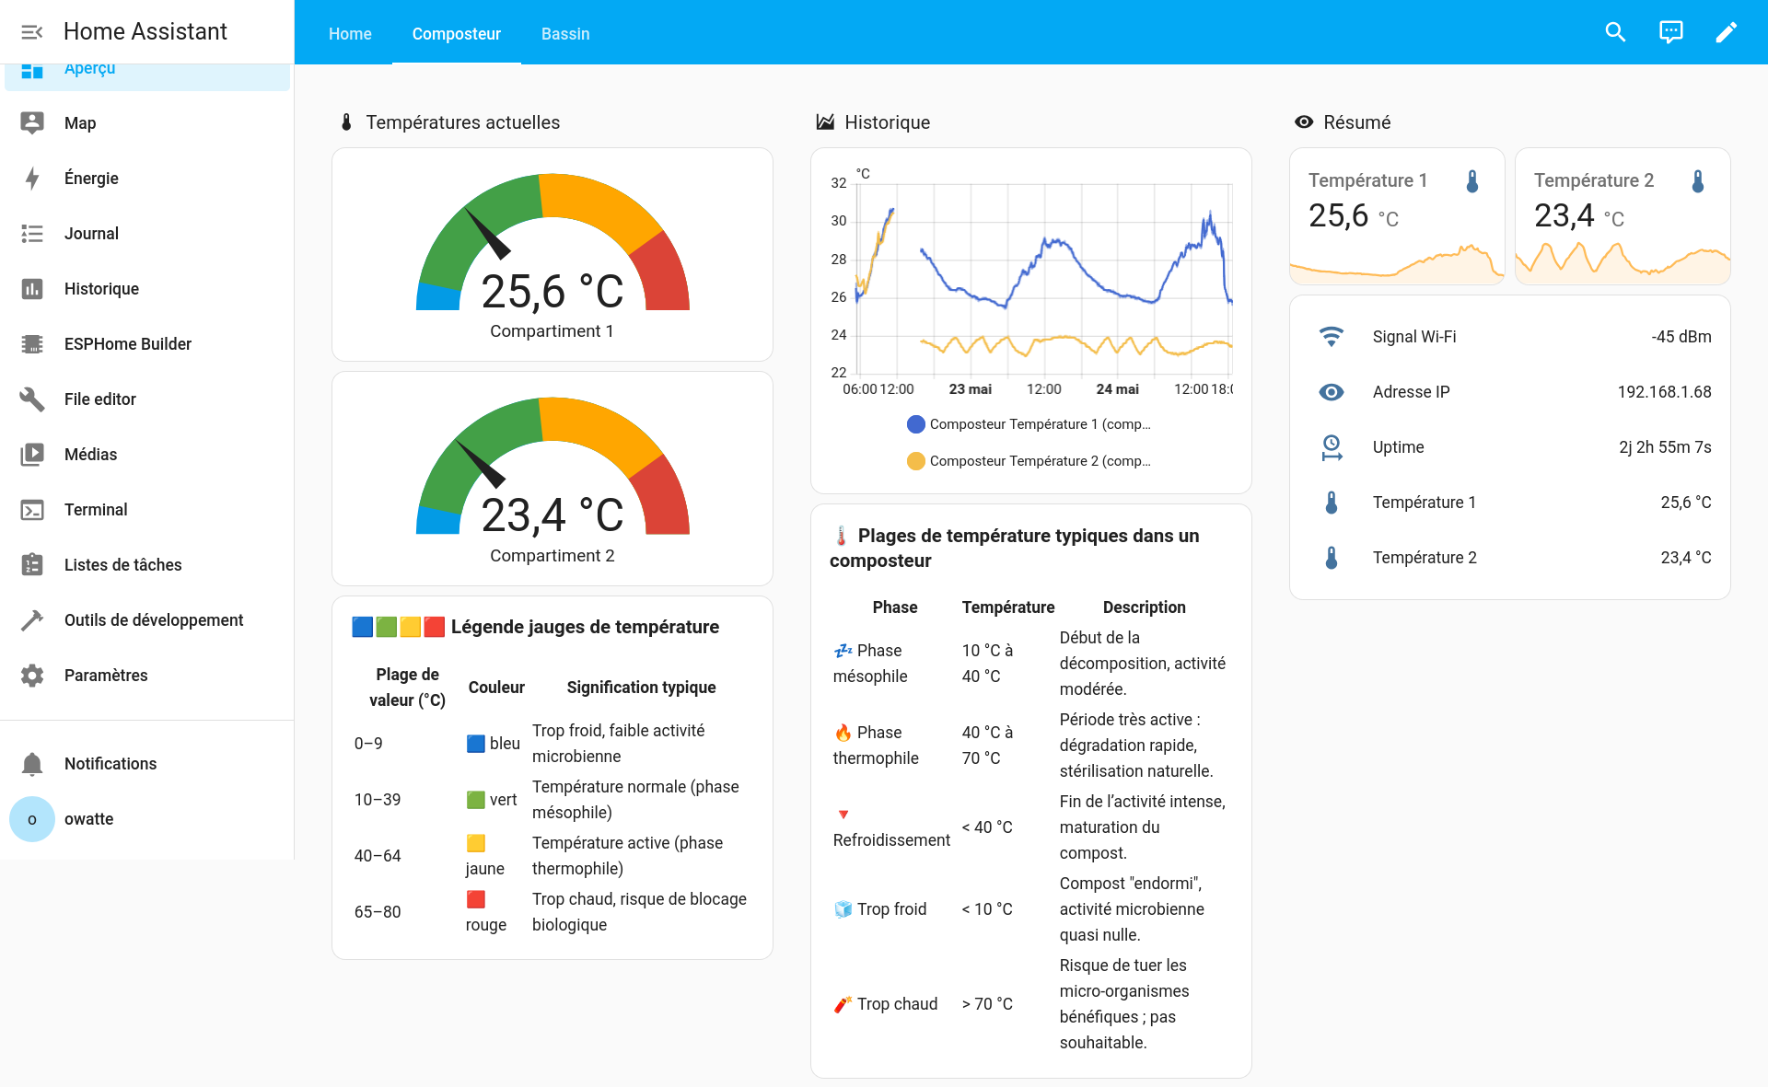Click the pencil edit dashboard icon
The image size is (1768, 1087).
click(1726, 32)
